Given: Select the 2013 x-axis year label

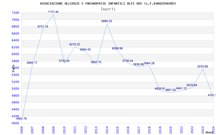Looking at the screenshot, I should click(x=96, y=130).
